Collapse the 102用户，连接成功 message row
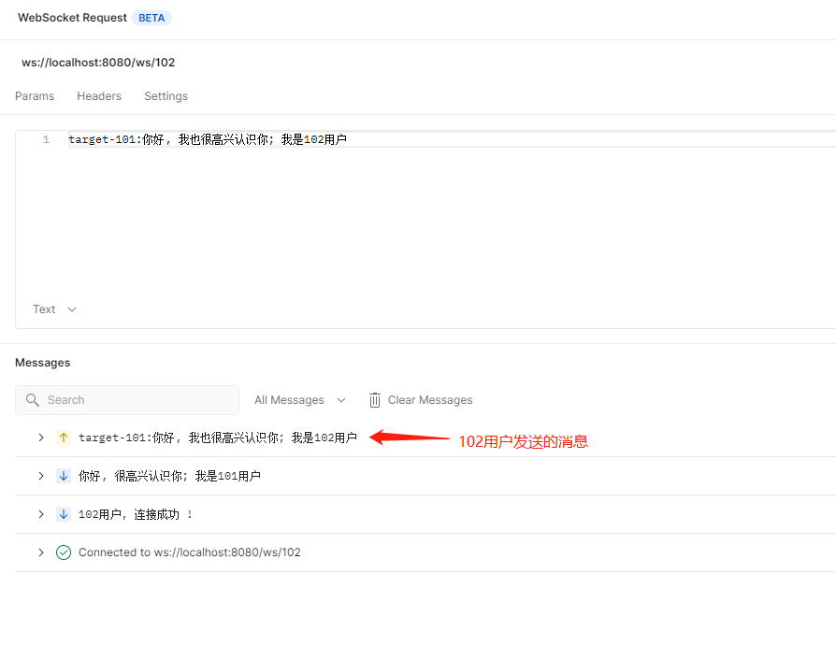 (40, 513)
